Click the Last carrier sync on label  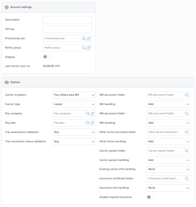(18, 66)
